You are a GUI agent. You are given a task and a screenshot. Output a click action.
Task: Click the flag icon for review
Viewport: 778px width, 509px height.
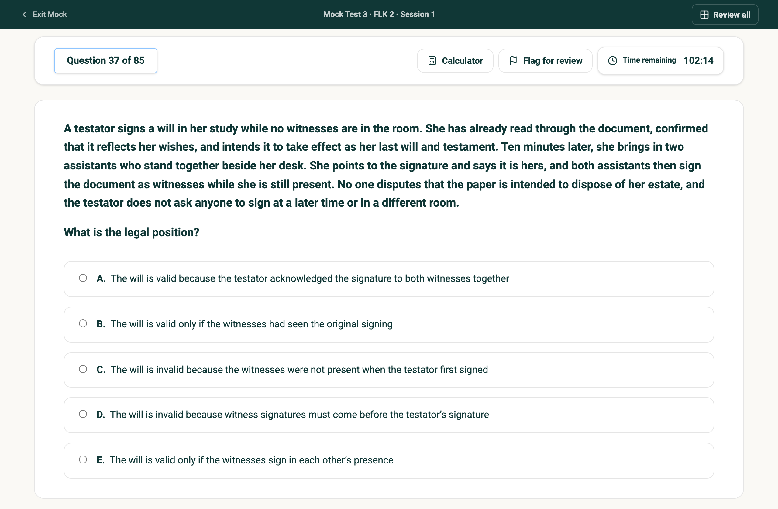pos(513,60)
